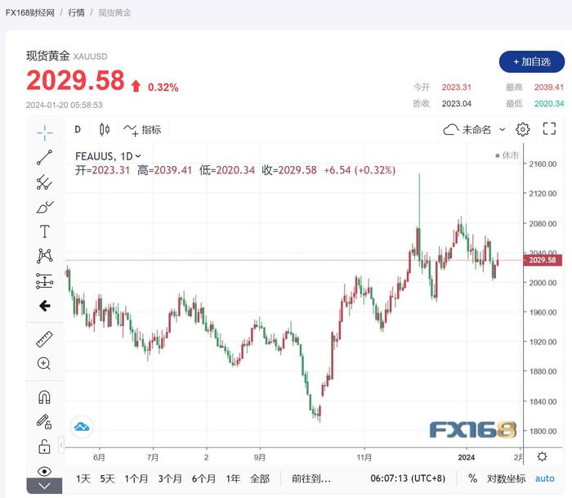The width and height of the screenshot is (572, 498).
Task: Collapse the FEAUUS 1D legend chevron
Action: click(x=138, y=155)
